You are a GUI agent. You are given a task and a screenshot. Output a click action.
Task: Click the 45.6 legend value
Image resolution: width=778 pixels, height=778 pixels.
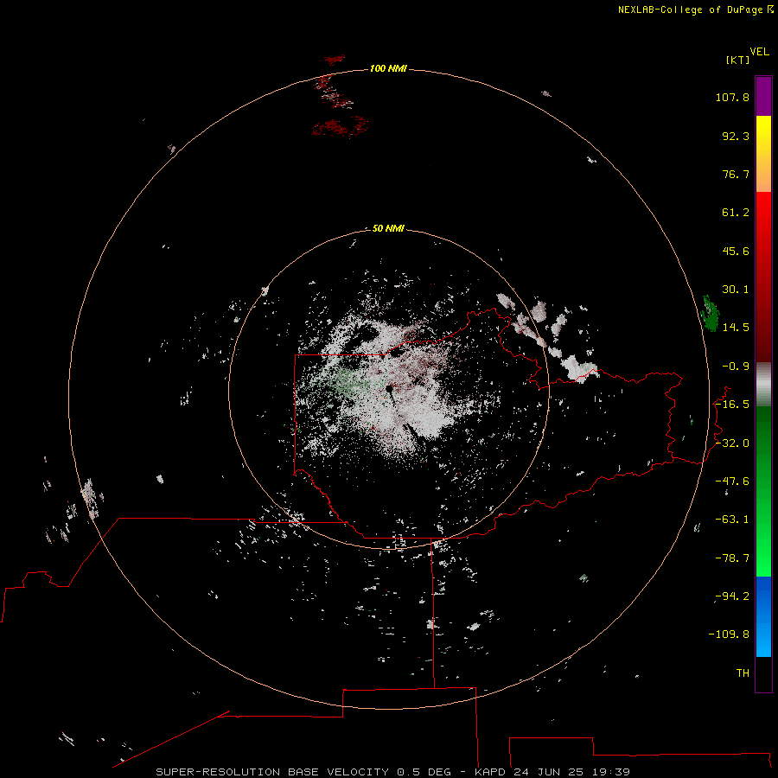736,251
